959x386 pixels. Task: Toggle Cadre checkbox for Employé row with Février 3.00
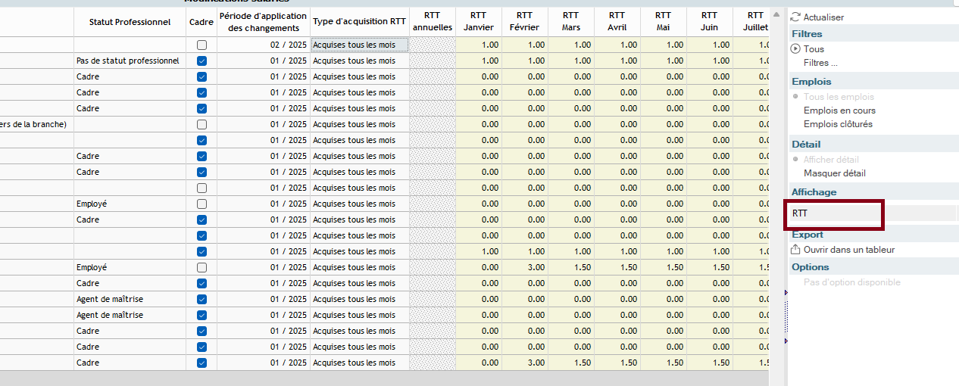201,267
